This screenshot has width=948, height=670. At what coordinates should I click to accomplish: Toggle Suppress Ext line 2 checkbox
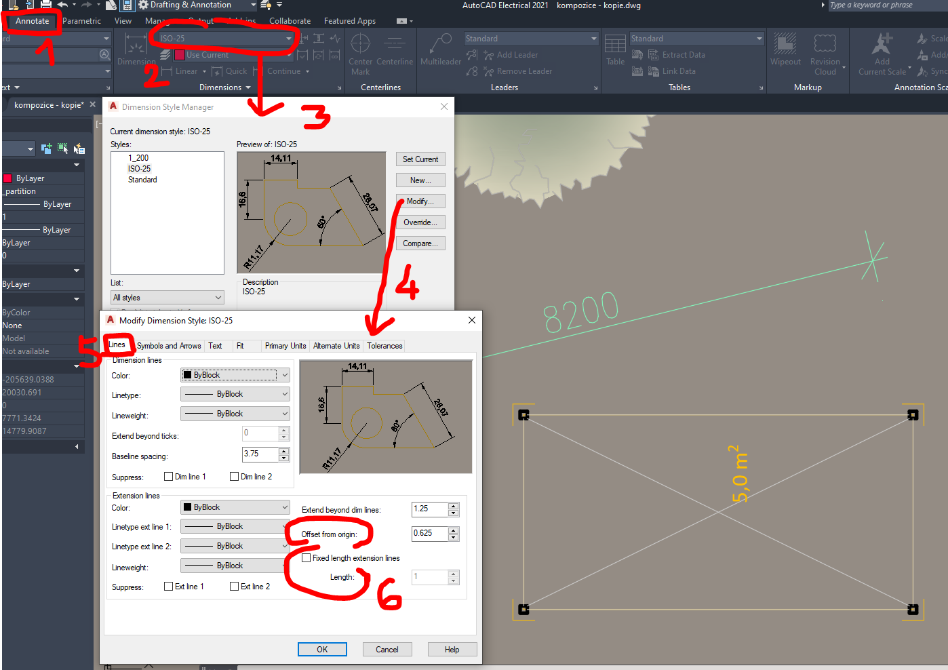point(234,587)
